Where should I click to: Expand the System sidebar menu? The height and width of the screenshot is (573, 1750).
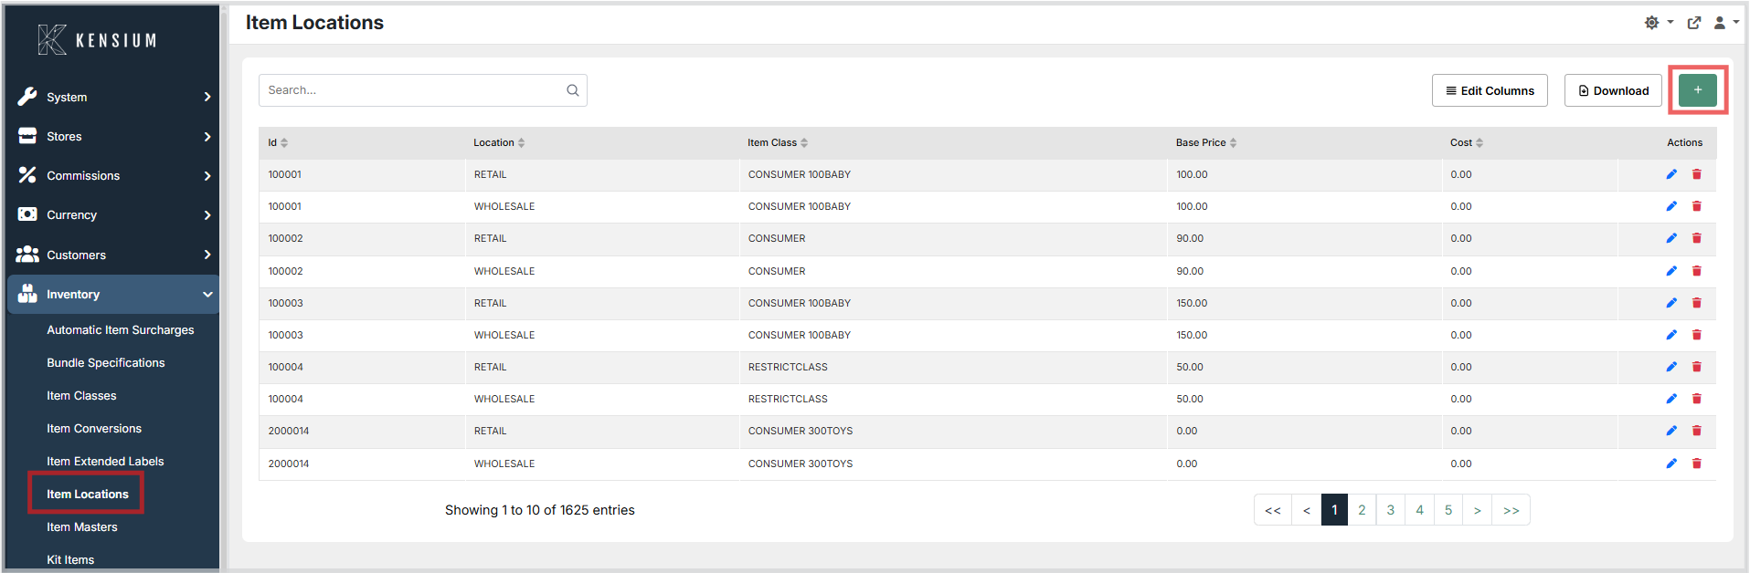[x=113, y=97]
